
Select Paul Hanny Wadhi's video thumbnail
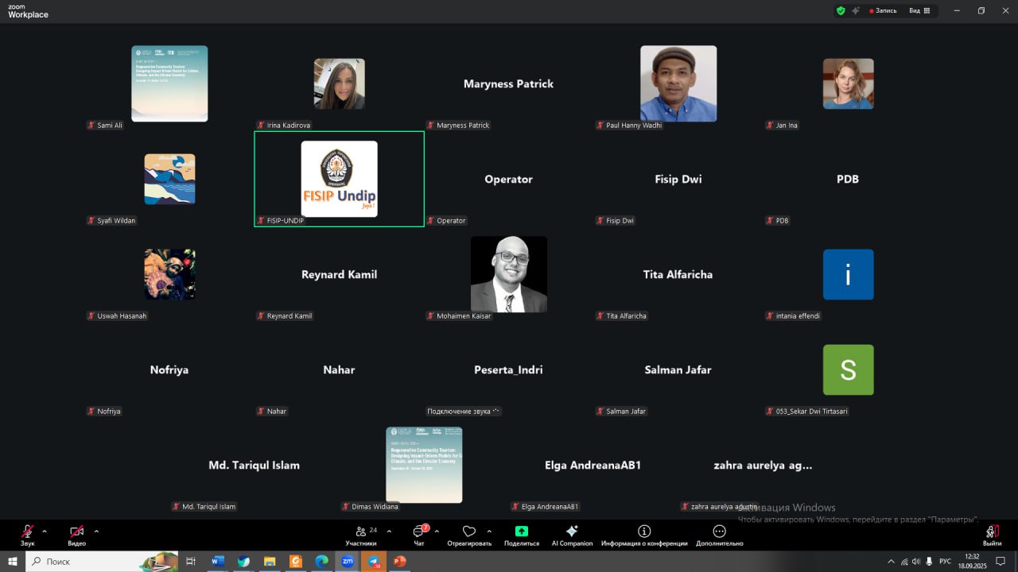(x=678, y=83)
